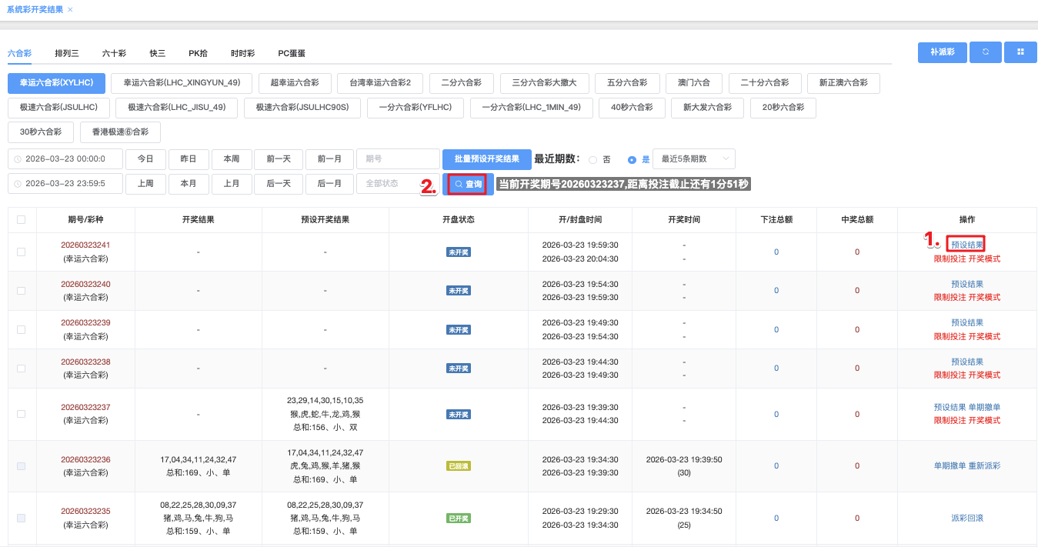Viewport: 1038px width, 547px height.
Task: Select the 澳门六合 lottery type
Action: pyautogui.click(x=693, y=83)
